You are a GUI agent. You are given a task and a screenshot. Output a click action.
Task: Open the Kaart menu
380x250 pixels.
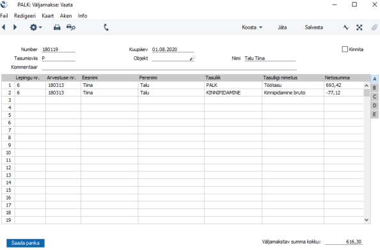tap(47, 16)
